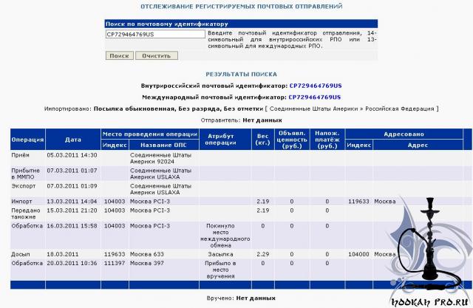Screen dimensions: 473x308
Task: Select date 07.03.2011 01:07
Action: coord(72,171)
